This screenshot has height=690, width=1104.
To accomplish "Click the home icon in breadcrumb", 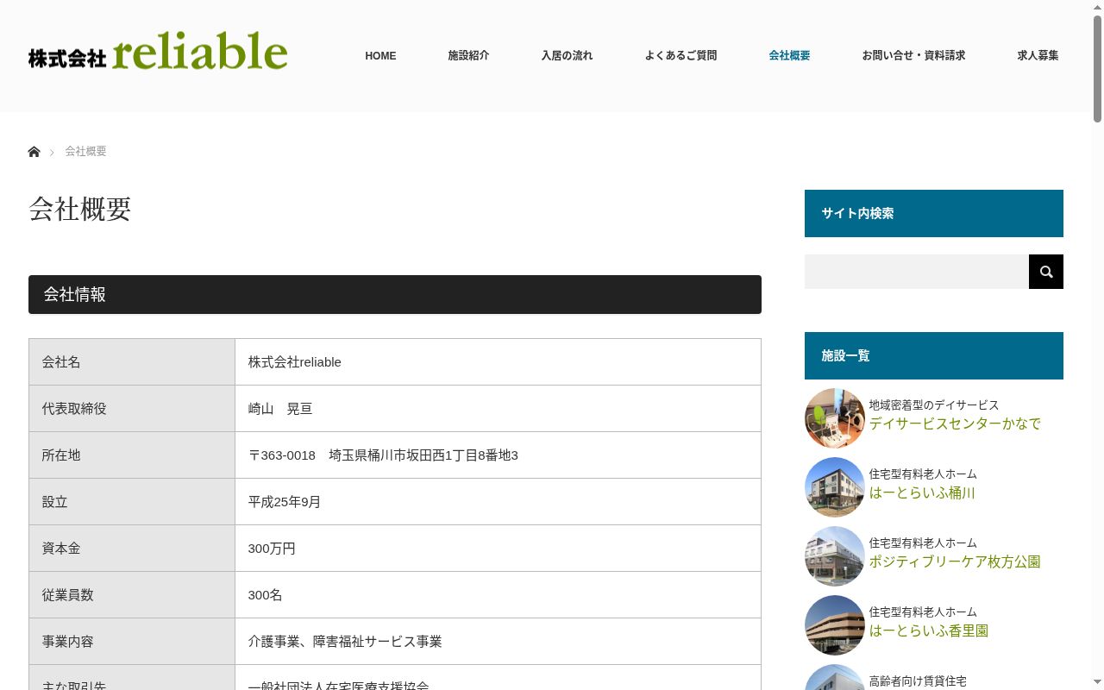I will coord(34,152).
